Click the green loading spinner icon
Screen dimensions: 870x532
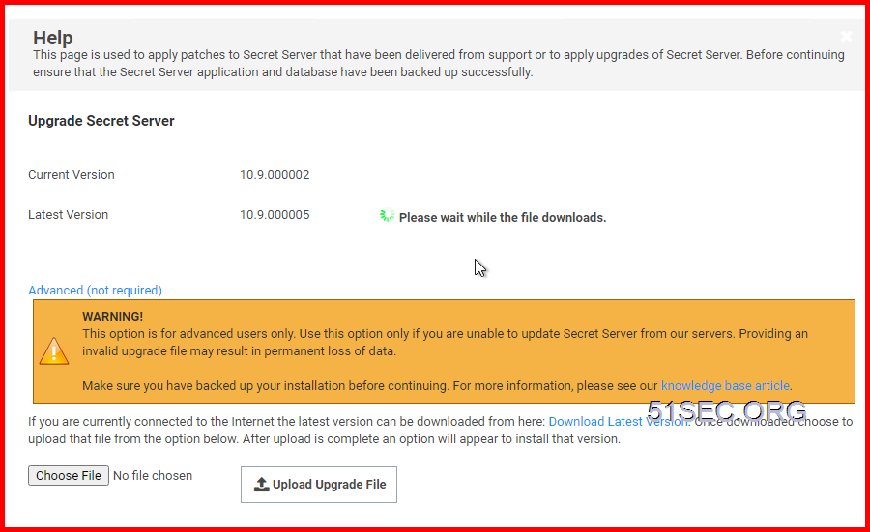point(387,215)
